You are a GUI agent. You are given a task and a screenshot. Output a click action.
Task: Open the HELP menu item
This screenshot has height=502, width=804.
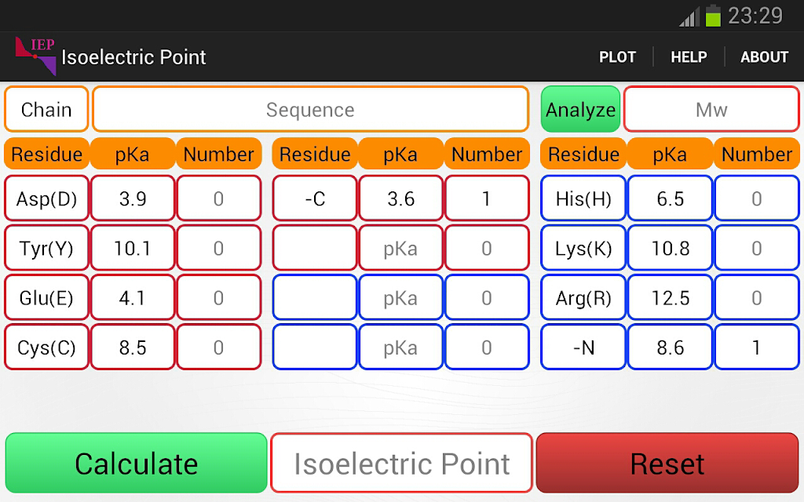click(689, 56)
